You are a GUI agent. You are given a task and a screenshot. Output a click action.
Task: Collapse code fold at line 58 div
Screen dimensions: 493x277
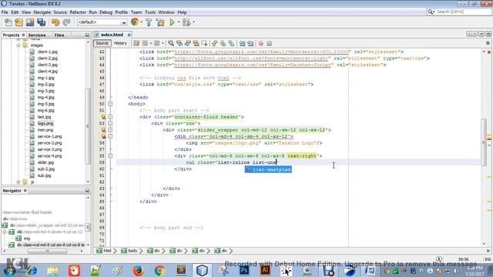click(110, 155)
